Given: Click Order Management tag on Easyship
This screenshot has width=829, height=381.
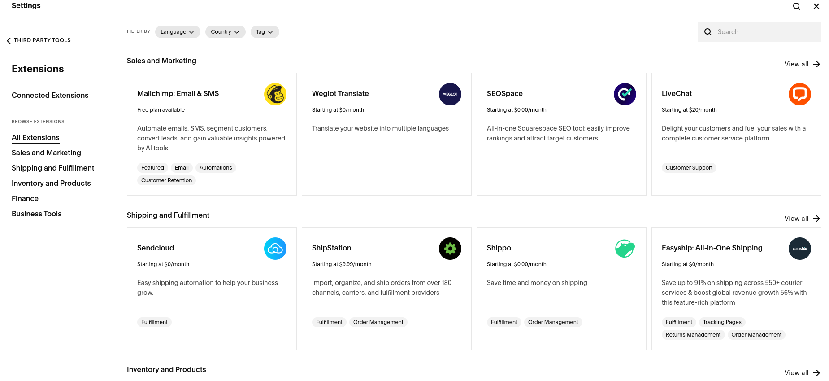Looking at the screenshot, I should [x=756, y=335].
